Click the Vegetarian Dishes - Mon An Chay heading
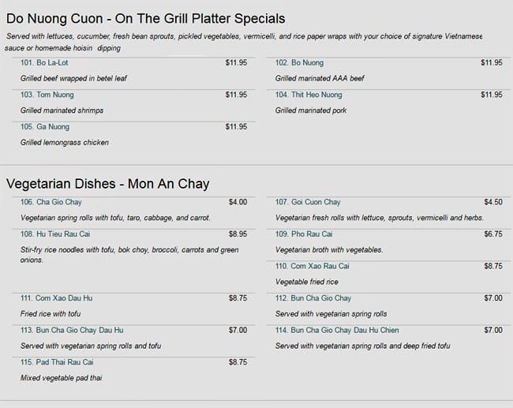 [x=107, y=184]
